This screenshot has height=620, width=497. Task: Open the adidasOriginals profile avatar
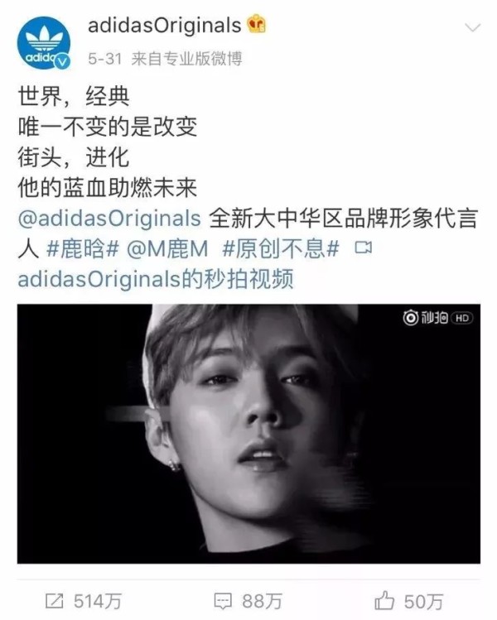tap(44, 43)
